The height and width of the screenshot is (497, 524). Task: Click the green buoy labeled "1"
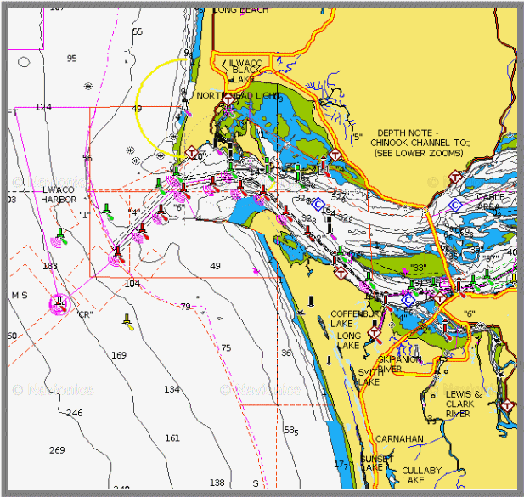[107, 211]
